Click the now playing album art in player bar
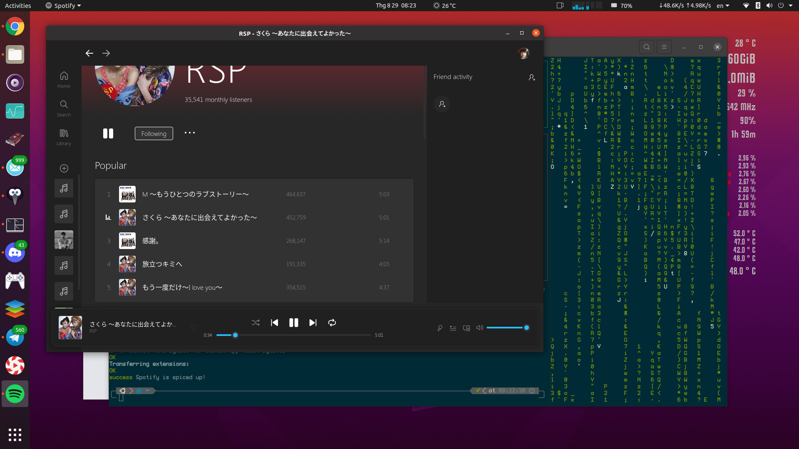 pyautogui.click(x=70, y=328)
